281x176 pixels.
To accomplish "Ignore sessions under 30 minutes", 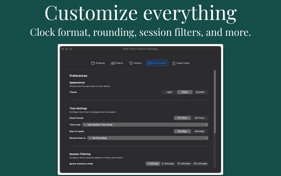I will point(200,164).
